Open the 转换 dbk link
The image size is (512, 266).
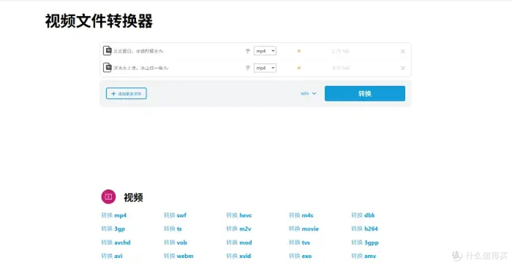pos(363,215)
